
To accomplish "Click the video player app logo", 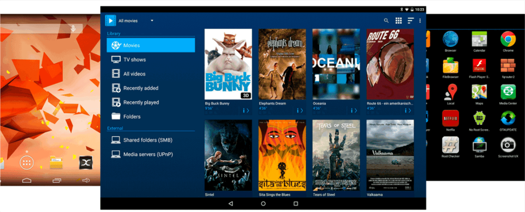I will coord(110,20).
